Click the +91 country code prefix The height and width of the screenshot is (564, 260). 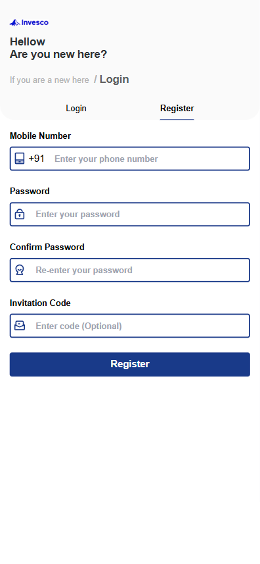[x=37, y=159]
